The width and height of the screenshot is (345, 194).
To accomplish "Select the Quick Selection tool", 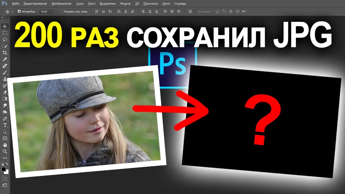I will point(5,46).
